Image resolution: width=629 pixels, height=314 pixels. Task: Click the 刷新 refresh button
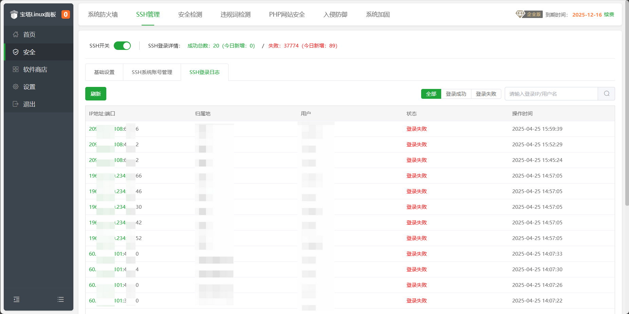click(95, 94)
